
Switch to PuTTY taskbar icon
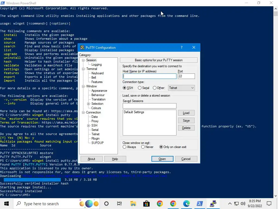click(213, 204)
